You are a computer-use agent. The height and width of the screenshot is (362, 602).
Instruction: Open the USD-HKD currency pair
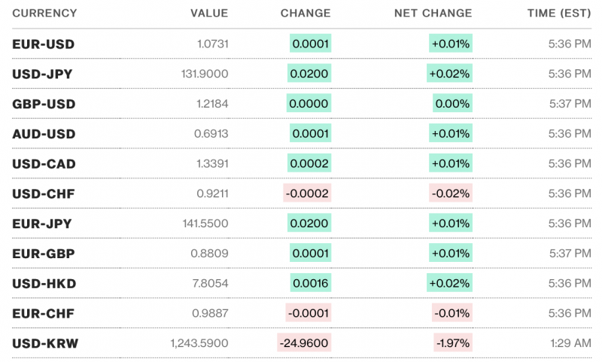coord(44,283)
